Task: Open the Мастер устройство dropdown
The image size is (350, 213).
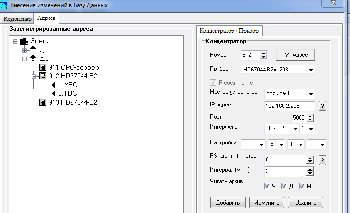Action: pyautogui.click(x=310, y=93)
